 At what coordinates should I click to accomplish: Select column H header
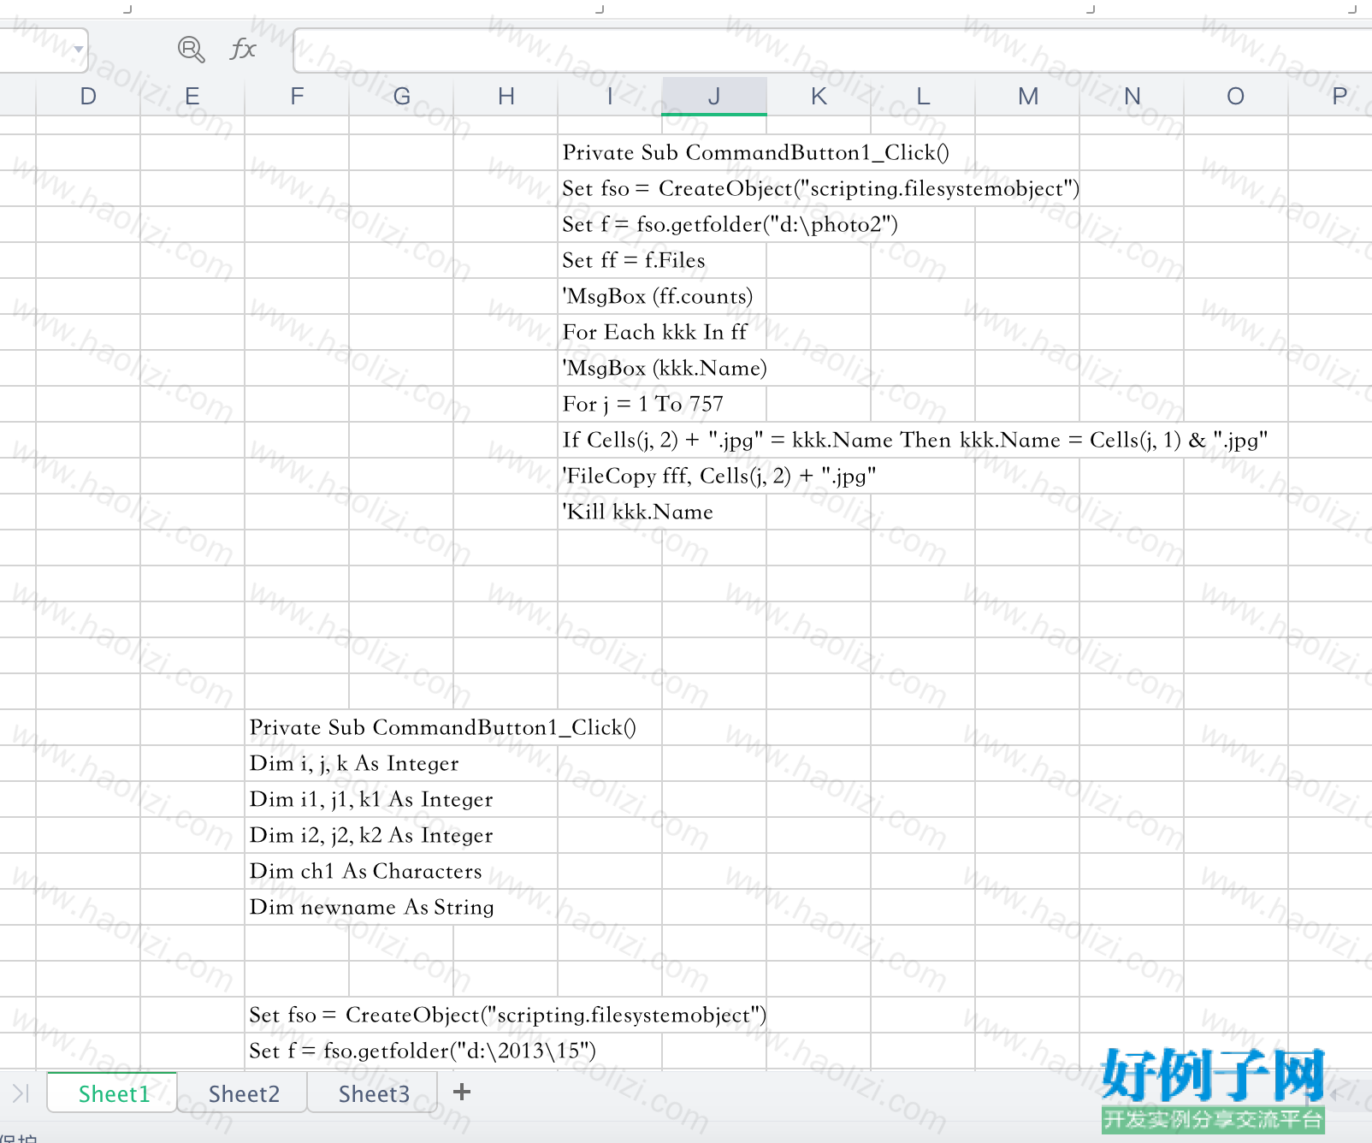506,97
